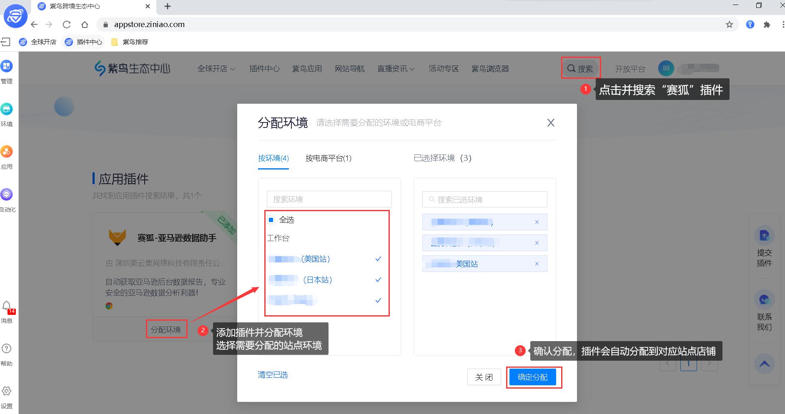
Task: Open the 自动化 sidebar icon
Action: coord(7,195)
